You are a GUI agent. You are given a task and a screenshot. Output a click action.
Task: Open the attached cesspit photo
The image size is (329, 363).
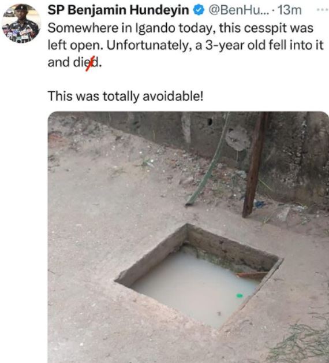188,237
